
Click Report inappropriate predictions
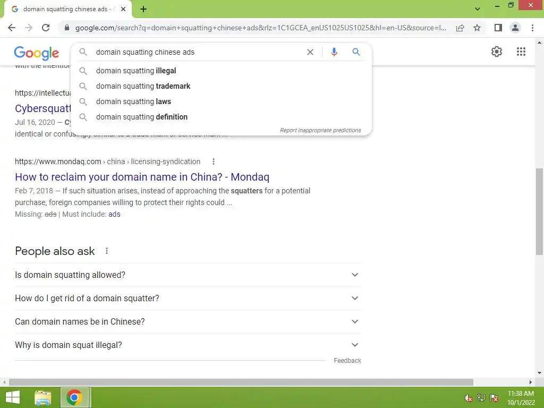point(320,131)
